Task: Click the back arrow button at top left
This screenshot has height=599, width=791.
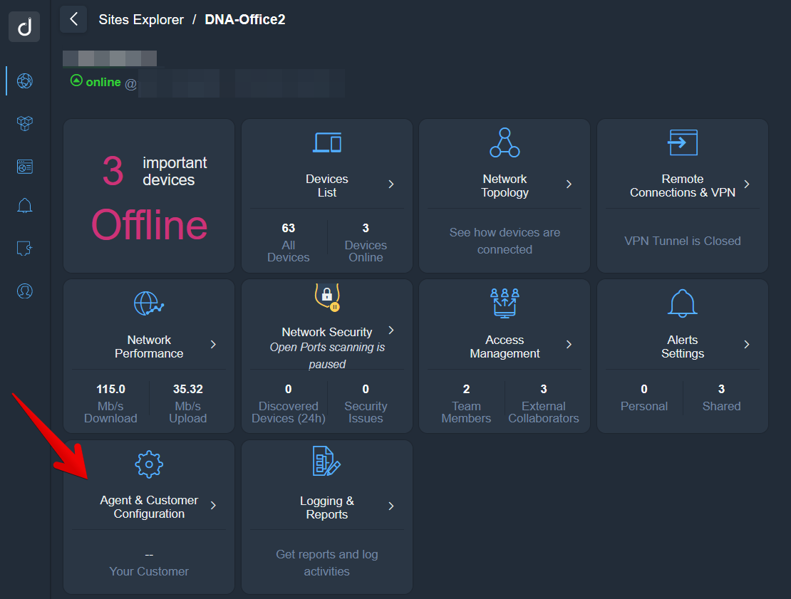Action: click(x=73, y=19)
